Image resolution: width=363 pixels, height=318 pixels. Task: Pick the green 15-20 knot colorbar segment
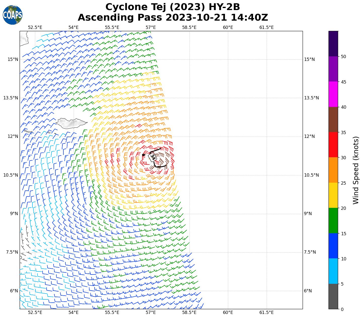tap(333, 221)
